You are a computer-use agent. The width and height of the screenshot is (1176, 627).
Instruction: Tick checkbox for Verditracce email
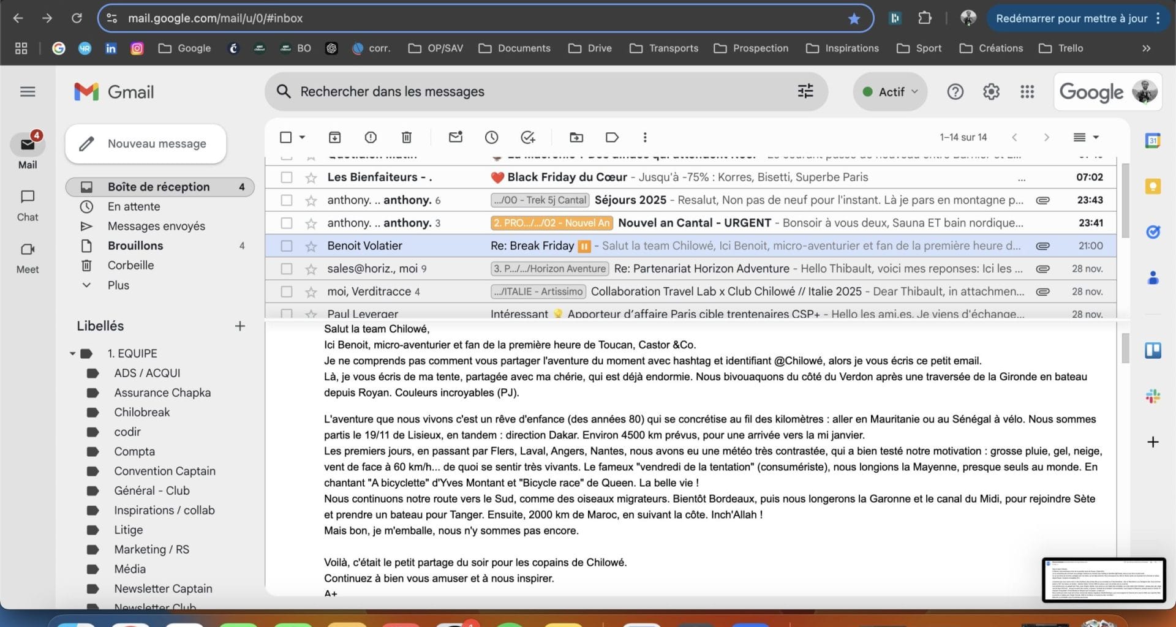(x=286, y=291)
